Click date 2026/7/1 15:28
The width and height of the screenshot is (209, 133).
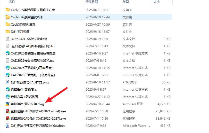point(97,111)
